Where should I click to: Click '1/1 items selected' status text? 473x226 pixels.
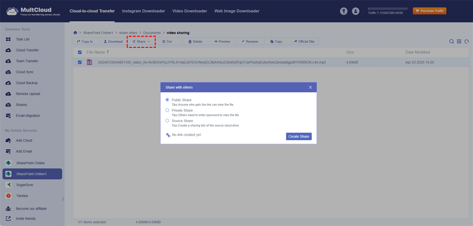click(92, 222)
